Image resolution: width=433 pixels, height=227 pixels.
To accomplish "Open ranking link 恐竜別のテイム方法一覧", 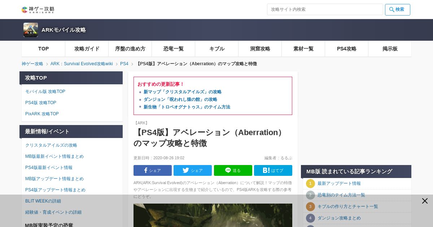I will click(x=341, y=195).
